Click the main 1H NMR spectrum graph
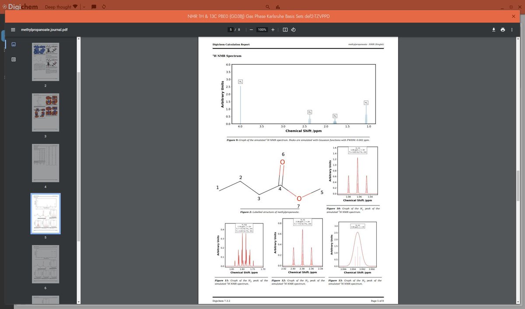Viewport: 525px width, 309px height. pos(298,98)
